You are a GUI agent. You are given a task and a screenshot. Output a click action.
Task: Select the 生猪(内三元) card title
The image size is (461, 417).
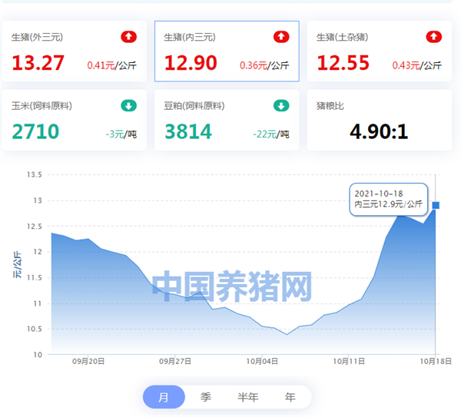190,38
